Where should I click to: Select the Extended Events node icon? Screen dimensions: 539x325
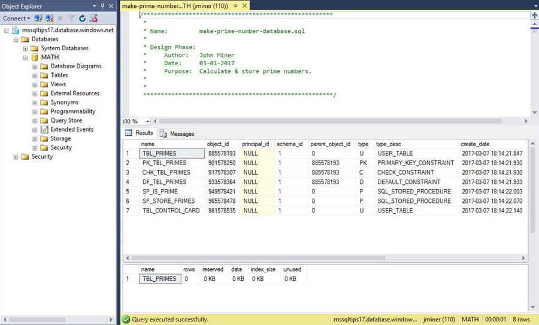click(44, 129)
